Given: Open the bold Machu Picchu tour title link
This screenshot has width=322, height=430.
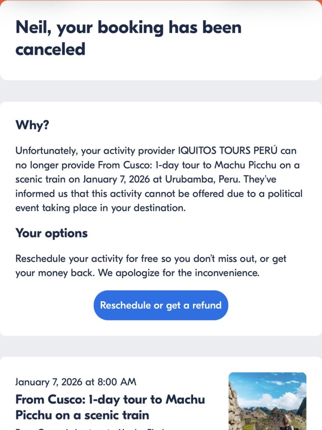Looking at the screenshot, I should 110,407.
